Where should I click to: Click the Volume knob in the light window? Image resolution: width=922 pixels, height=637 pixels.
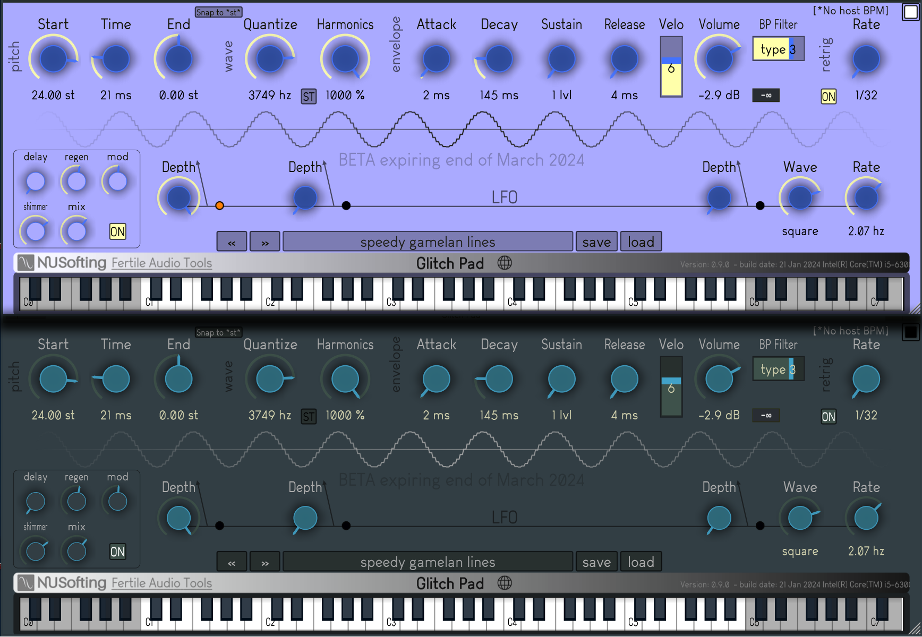tap(719, 58)
